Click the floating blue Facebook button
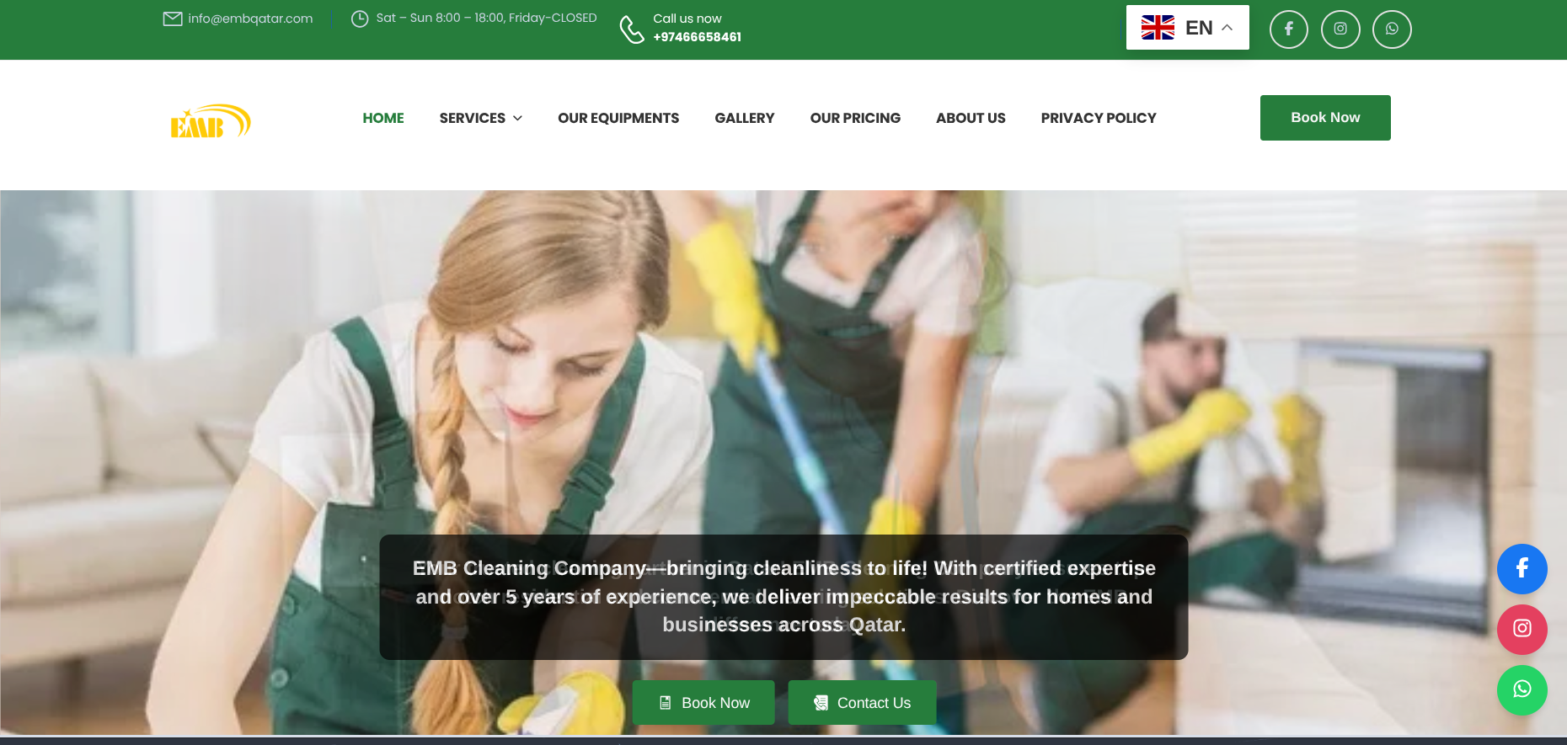This screenshot has width=1567, height=745. 1522,568
